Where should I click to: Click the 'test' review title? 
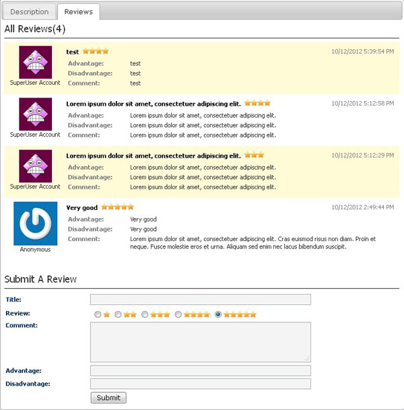coord(73,52)
